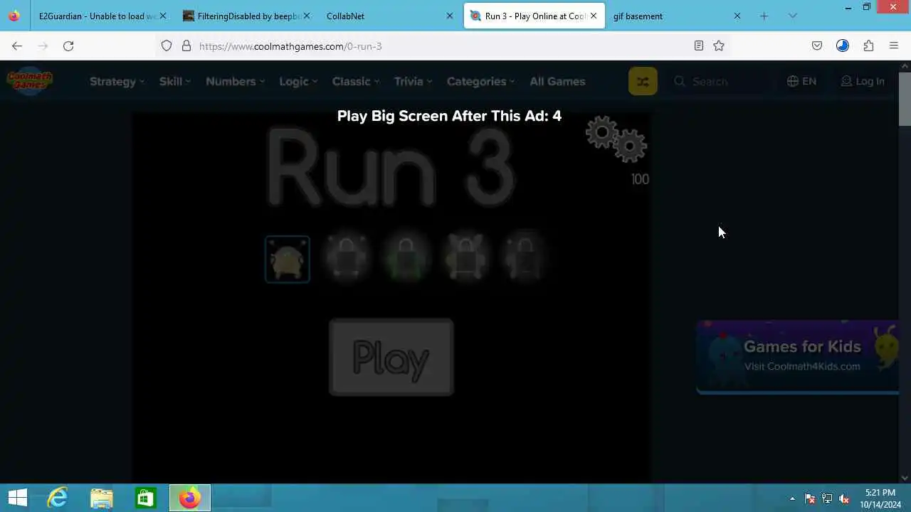Click the Log In link
The height and width of the screenshot is (512, 911).
coord(863,81)
